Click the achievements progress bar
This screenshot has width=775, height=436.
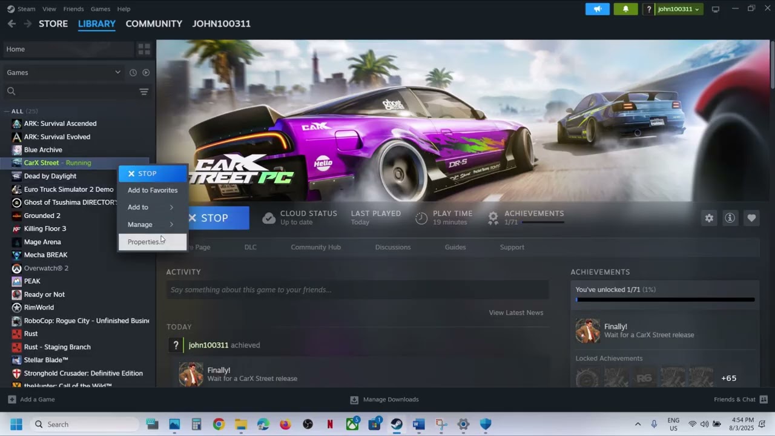pyautogui.click(x=665, y=300)
